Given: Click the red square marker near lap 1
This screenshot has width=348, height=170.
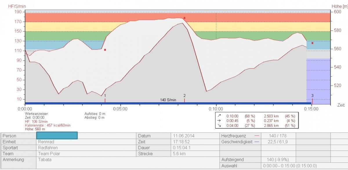Looking at the screenshot, I should tap(105, 50).
